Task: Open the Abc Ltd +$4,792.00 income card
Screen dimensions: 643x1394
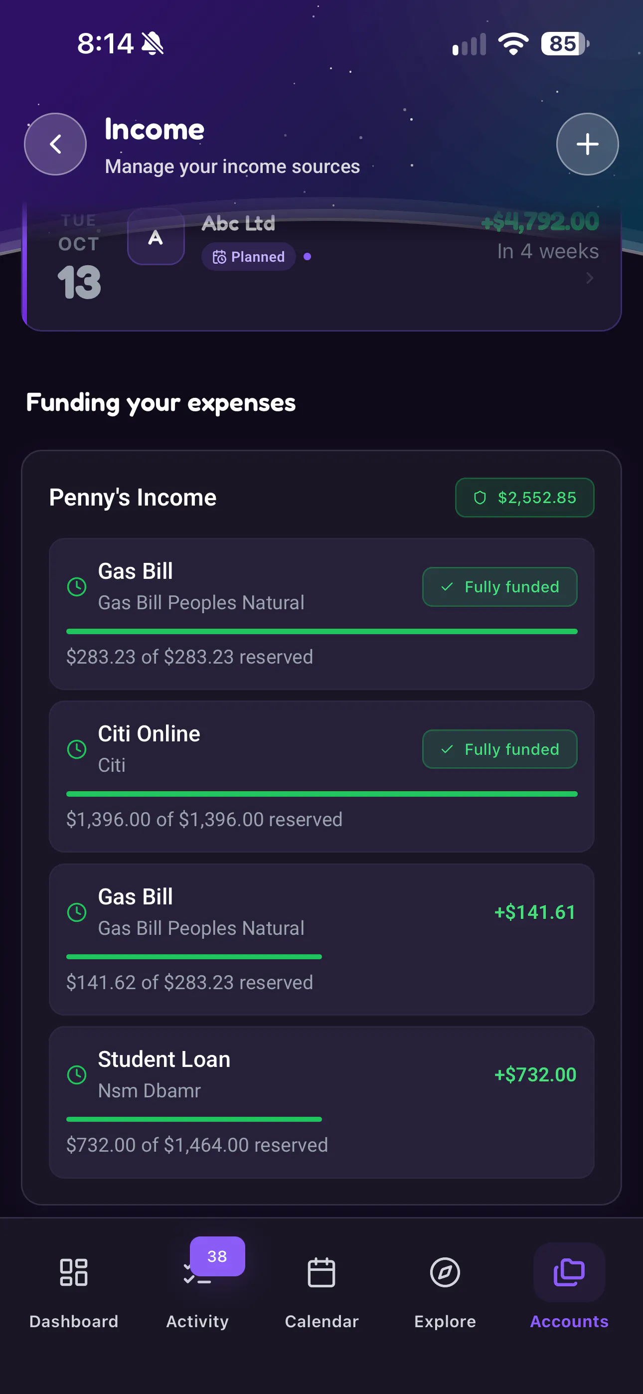Action: (321, 265)
